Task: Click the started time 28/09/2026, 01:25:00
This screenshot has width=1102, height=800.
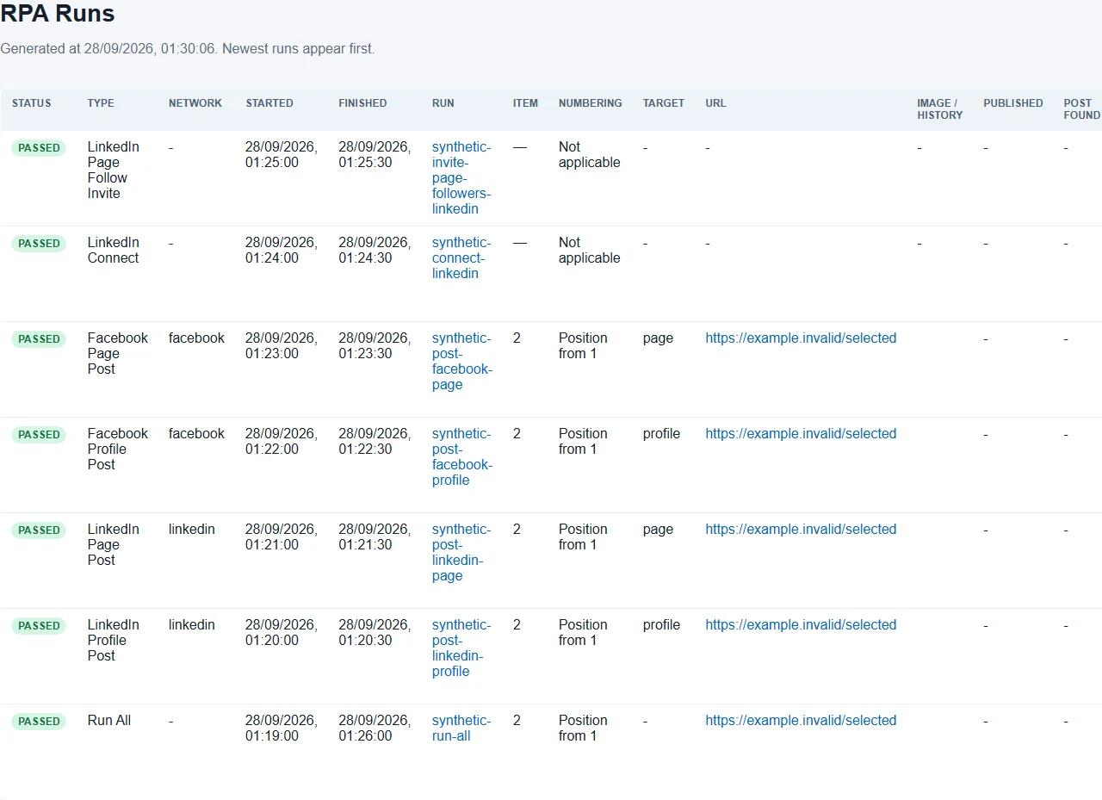Action: point(282,155)
